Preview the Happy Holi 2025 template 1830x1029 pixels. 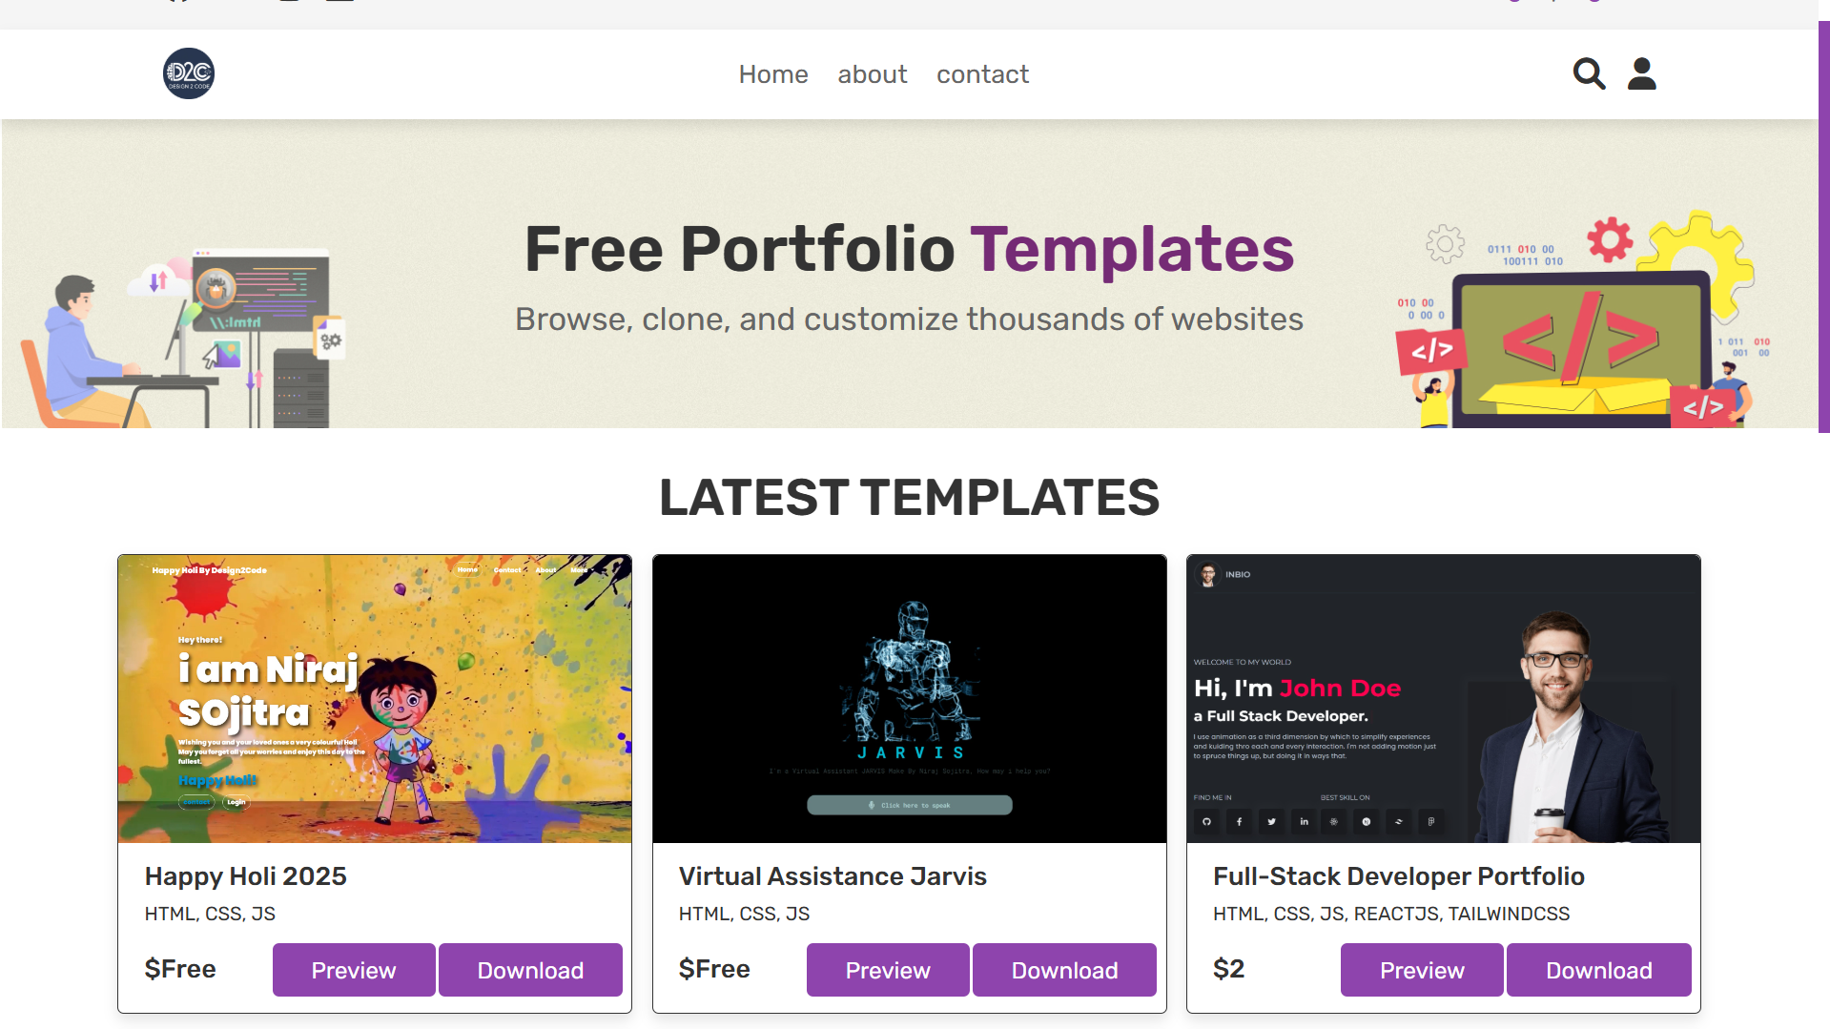(x=354, y=970)
